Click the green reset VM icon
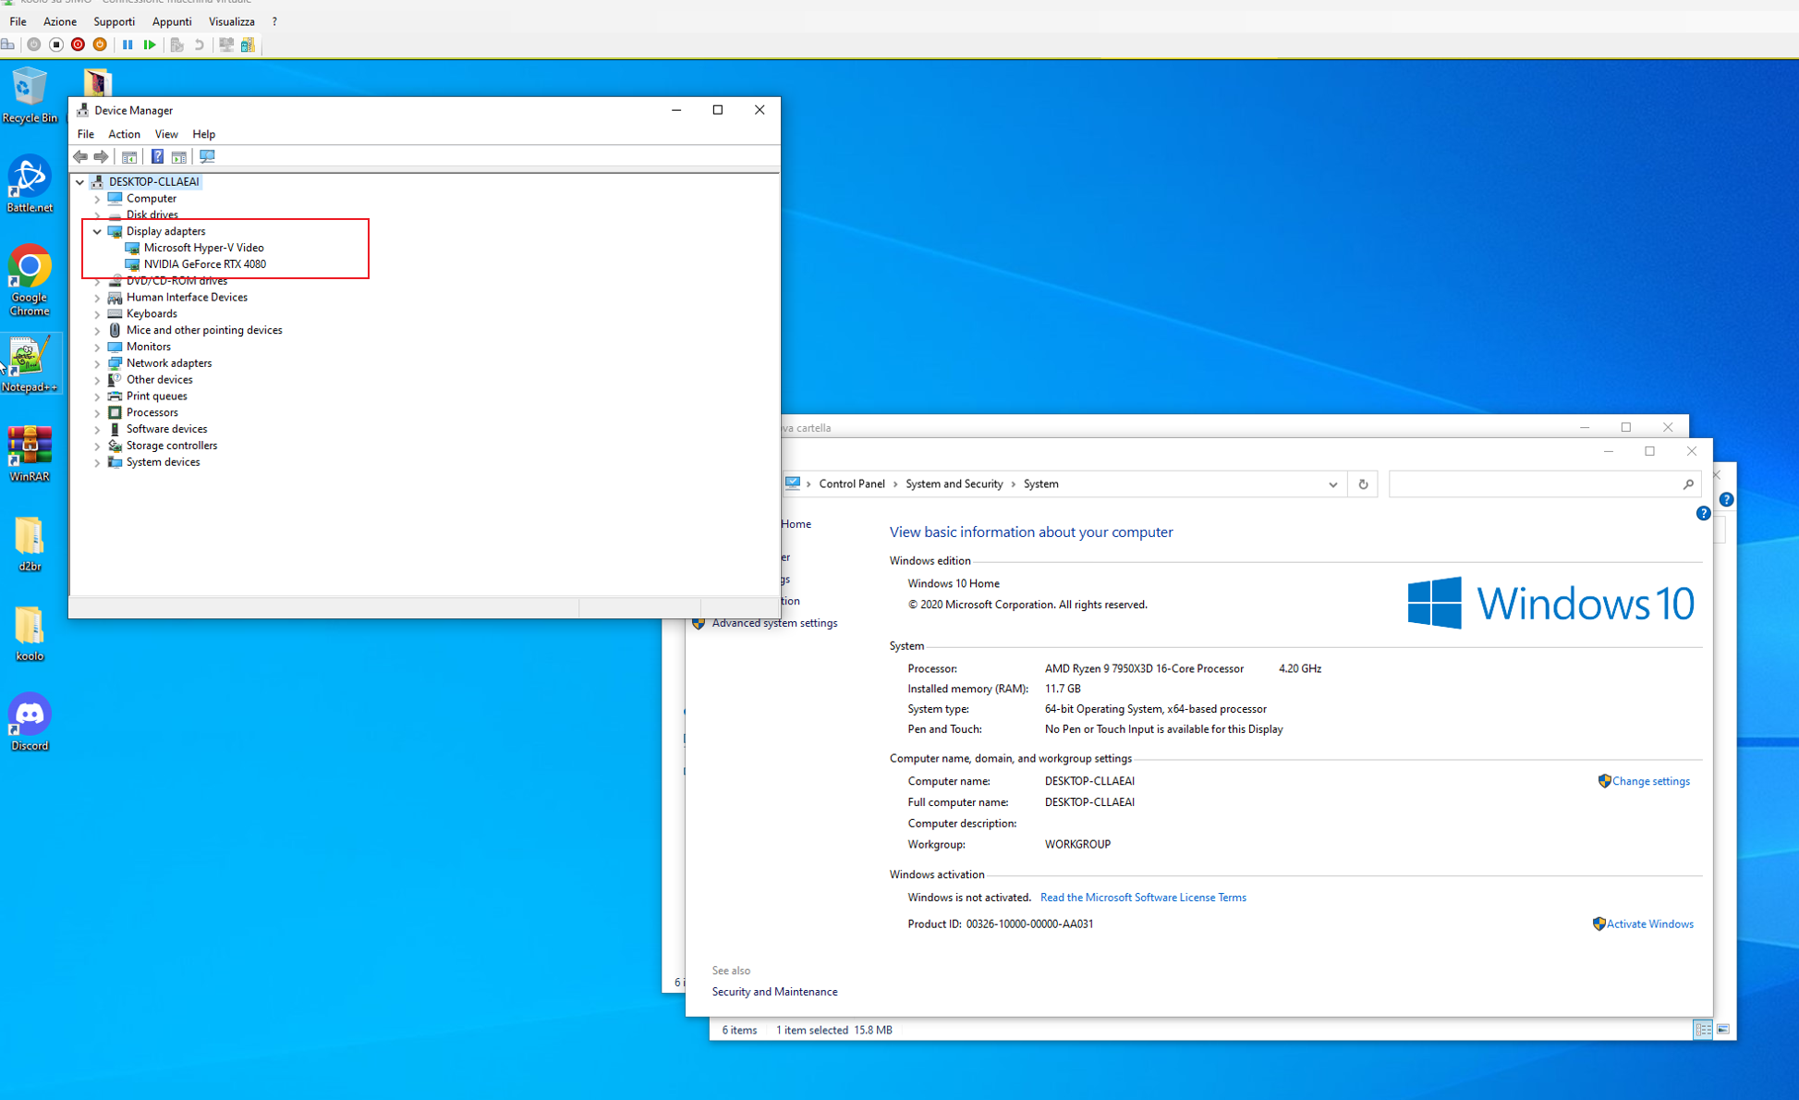The height and width of the screenshot is (1100, 1799). (150, 44)
